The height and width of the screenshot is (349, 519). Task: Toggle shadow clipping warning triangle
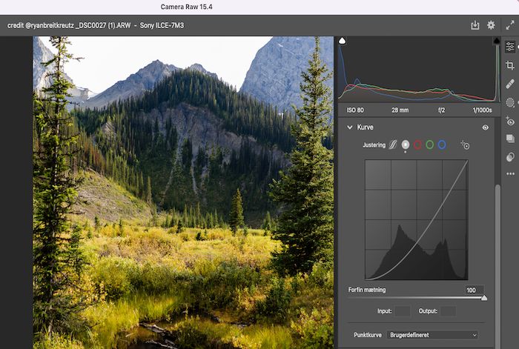click(343, 41)
